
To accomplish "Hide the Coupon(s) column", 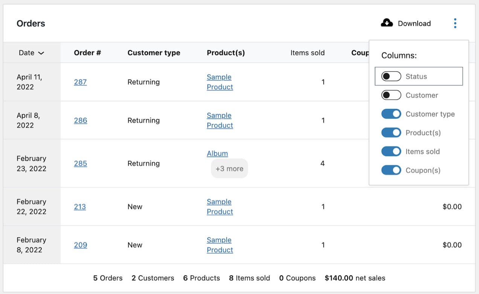I will 391,170.
